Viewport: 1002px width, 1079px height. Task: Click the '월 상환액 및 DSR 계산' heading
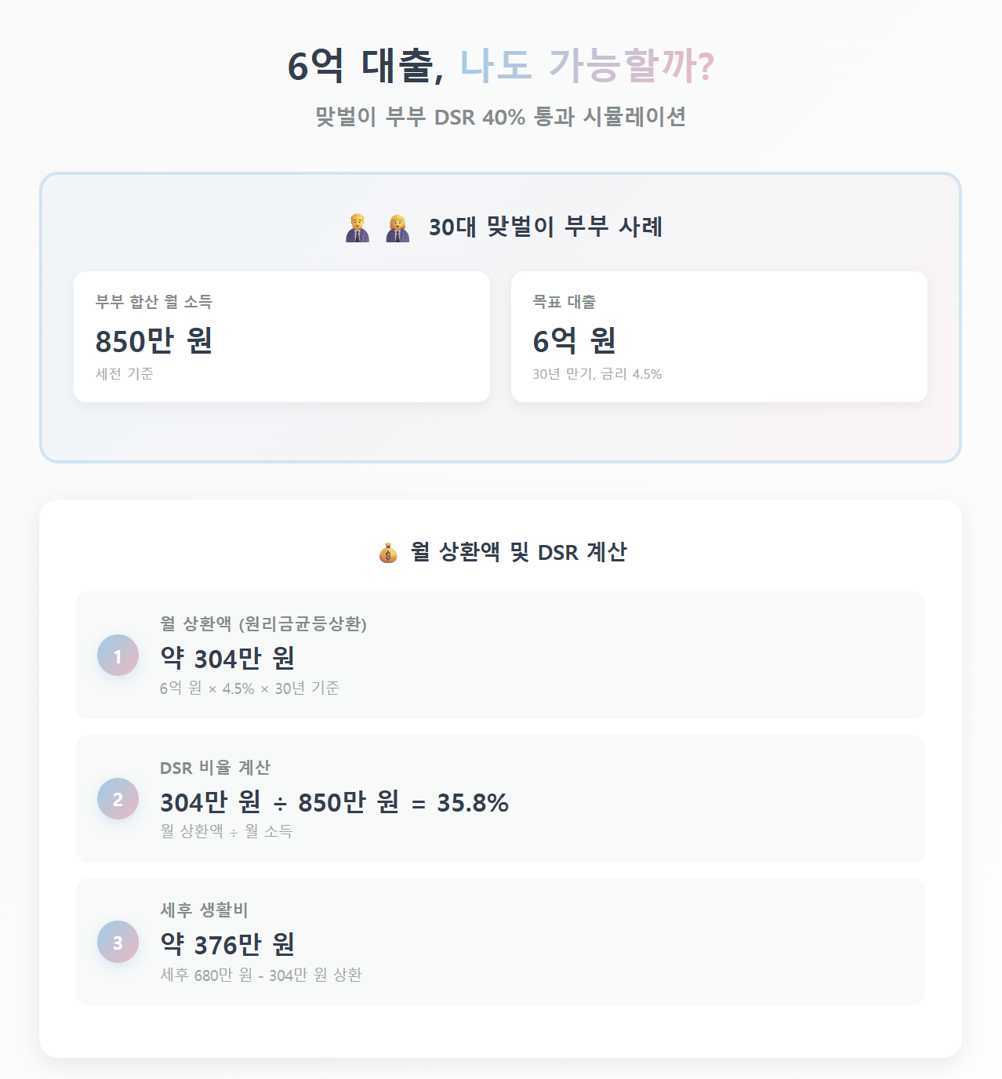point(518,553)
